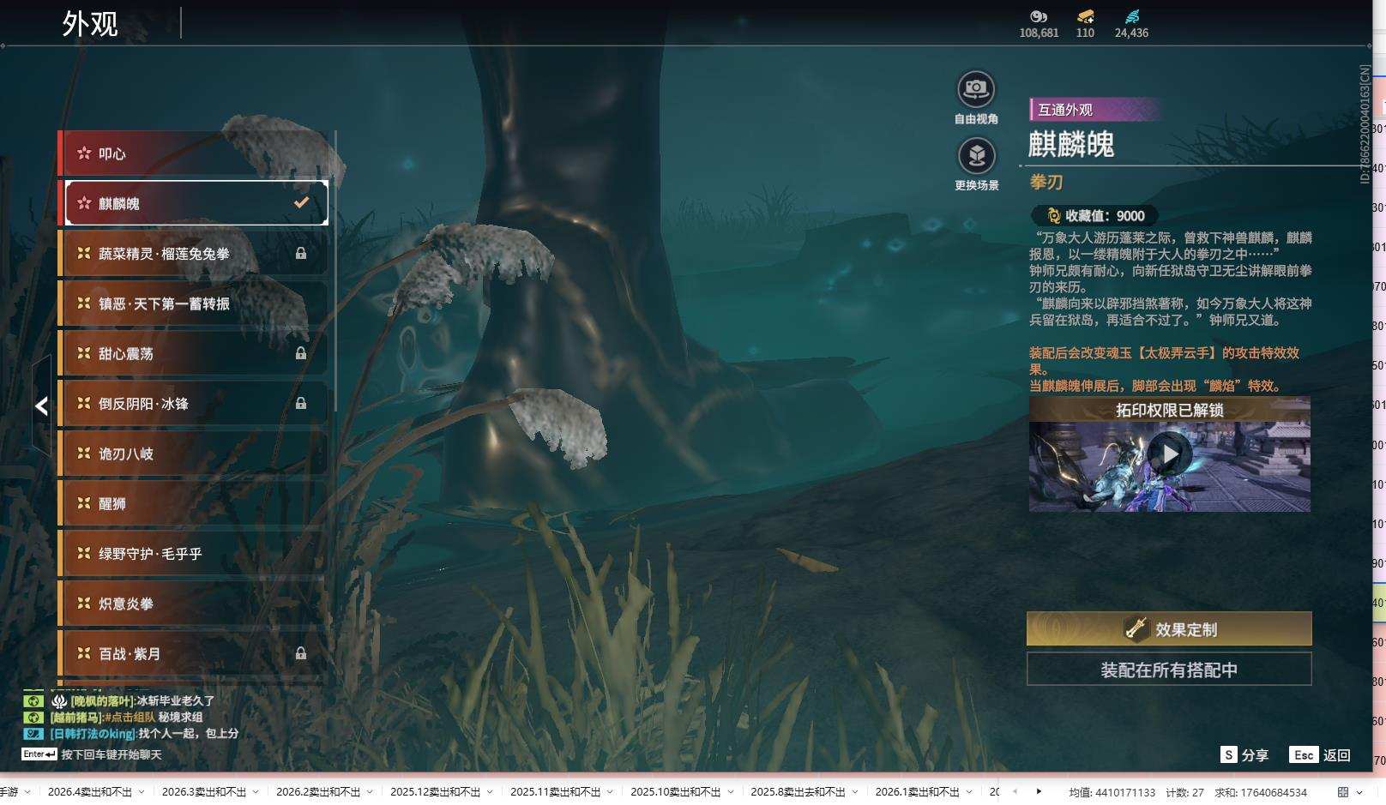Click the change scene icon (更换场景)
Viewport: 1386px width, 805px height.
[976, 156]
